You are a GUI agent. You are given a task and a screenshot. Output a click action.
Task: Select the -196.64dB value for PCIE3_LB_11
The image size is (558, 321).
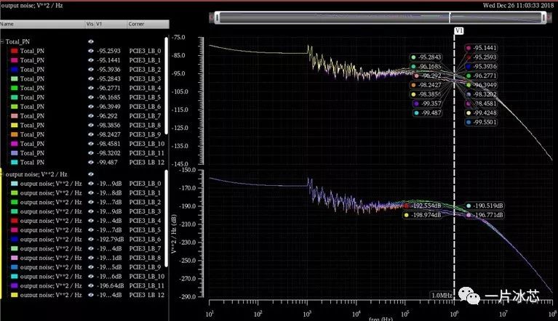(x=111, y=285)
